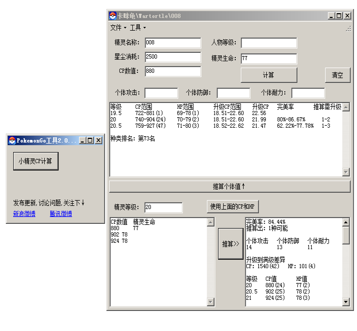This screenshot has height=331, width=357.
Task: Click 62.22%-77.78% perfection value
Action: tap(295, 126)
